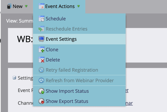Select Clone from Event Actions menu
The image size is (167, 112).
[79, 50]
